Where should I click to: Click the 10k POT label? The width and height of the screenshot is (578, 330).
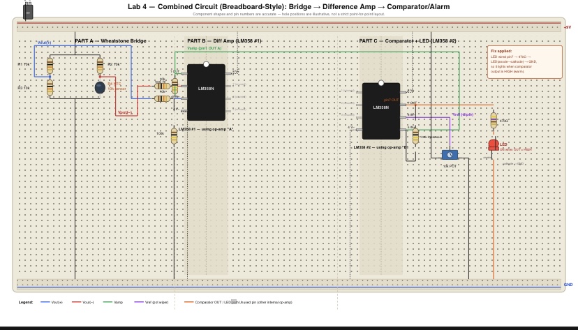point(450,166)
